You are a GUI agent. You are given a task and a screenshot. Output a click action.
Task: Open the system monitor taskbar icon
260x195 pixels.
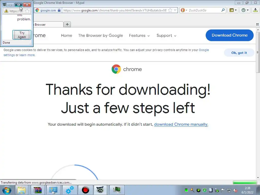pyautogui.click(x=117, y=190)
